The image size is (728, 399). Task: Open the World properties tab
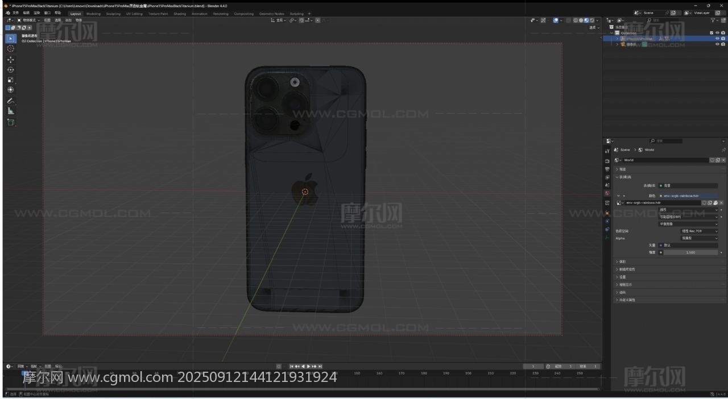tap(607, 193)
